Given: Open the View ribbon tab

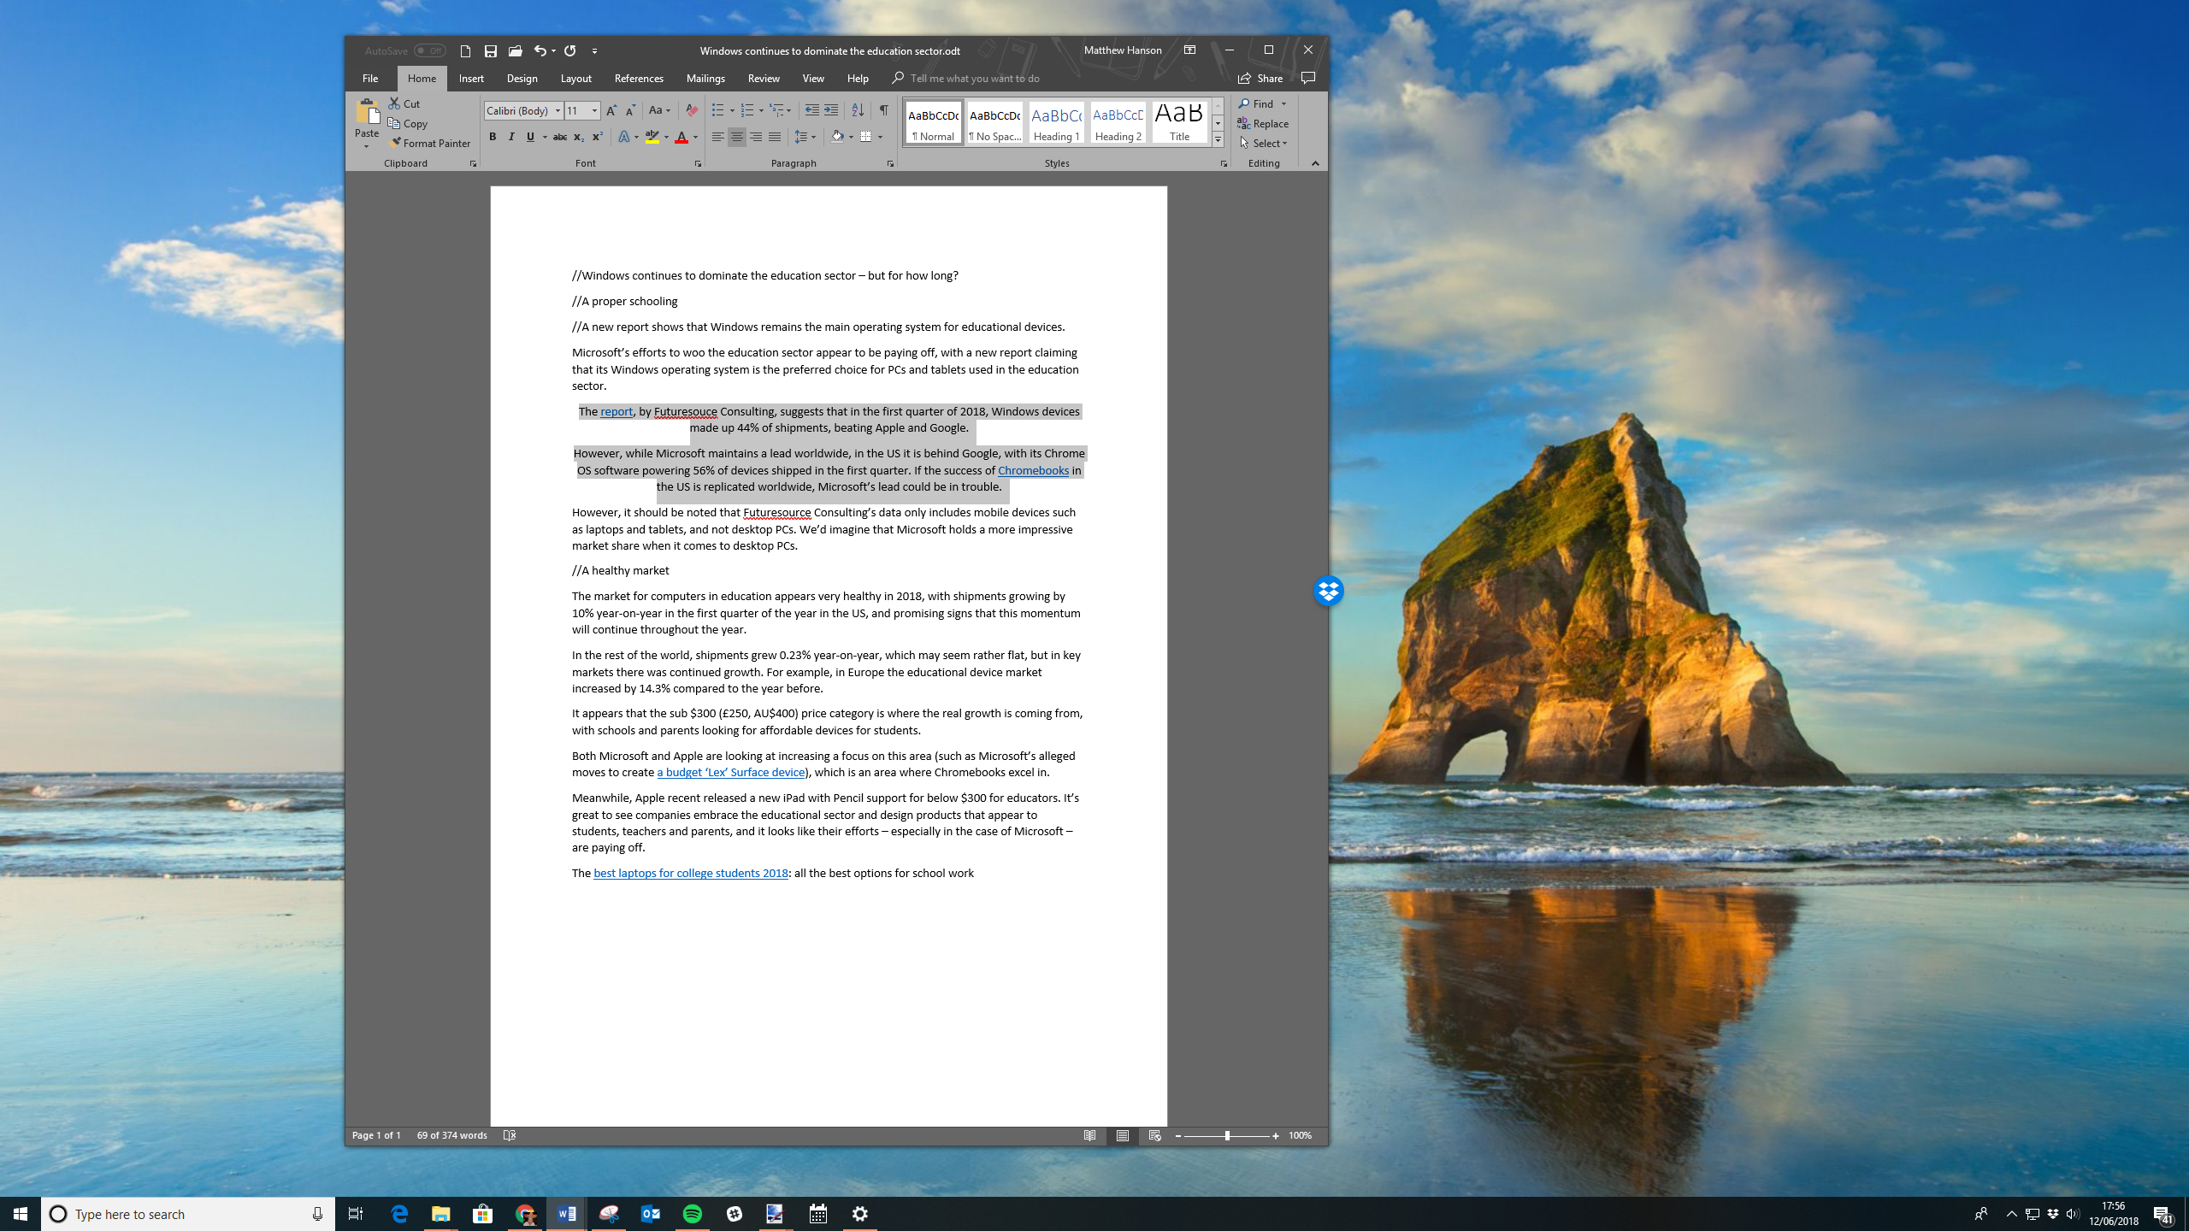Looking at the screenshot, I should (x=813, y=78).
